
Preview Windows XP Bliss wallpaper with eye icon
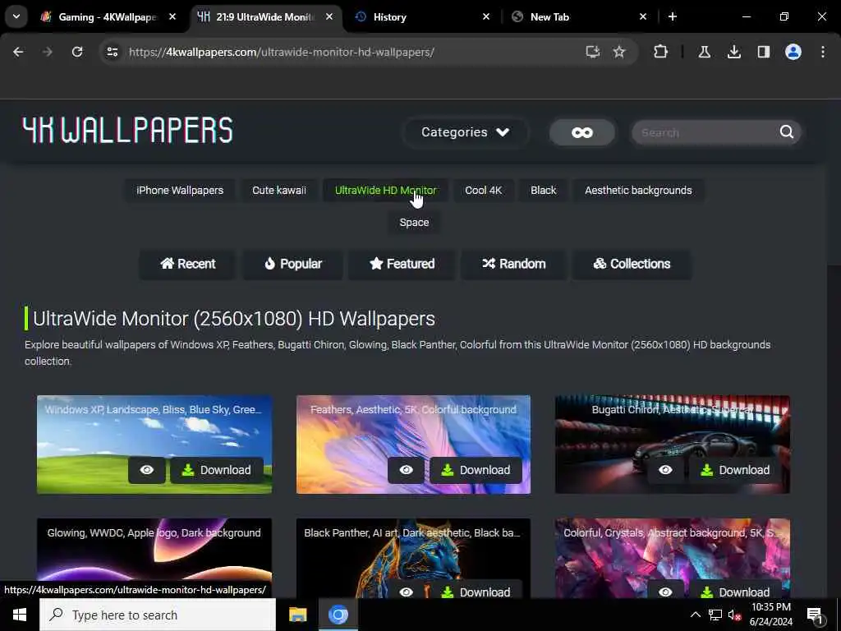pos(147,470)
